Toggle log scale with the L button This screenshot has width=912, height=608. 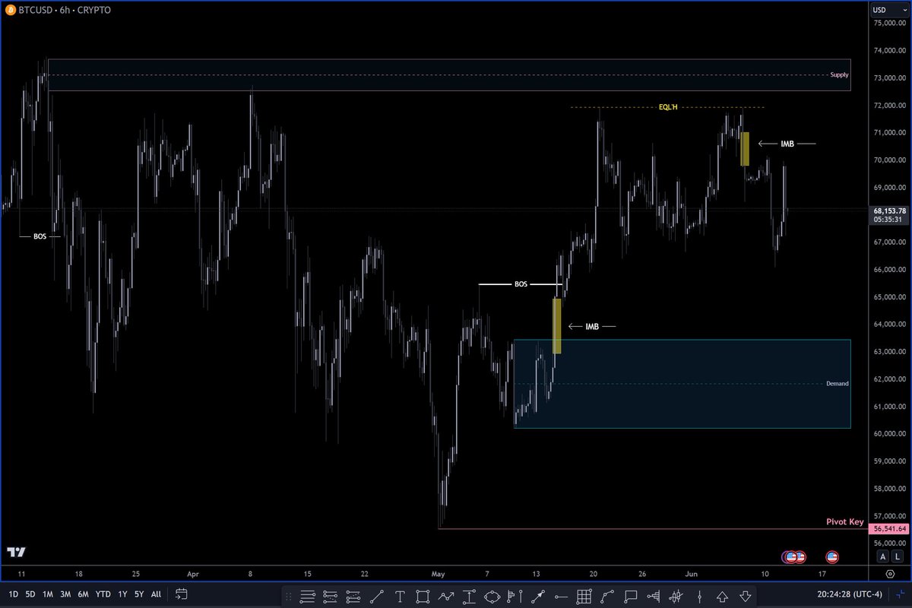(897, 556)
